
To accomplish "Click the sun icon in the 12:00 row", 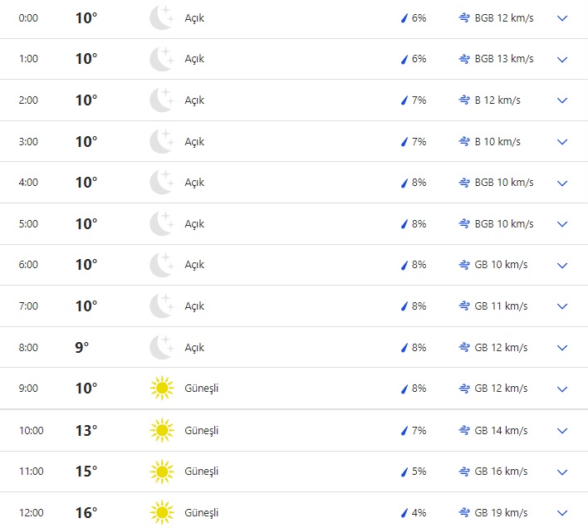I will pyautogui.click(x=161, y=512).
